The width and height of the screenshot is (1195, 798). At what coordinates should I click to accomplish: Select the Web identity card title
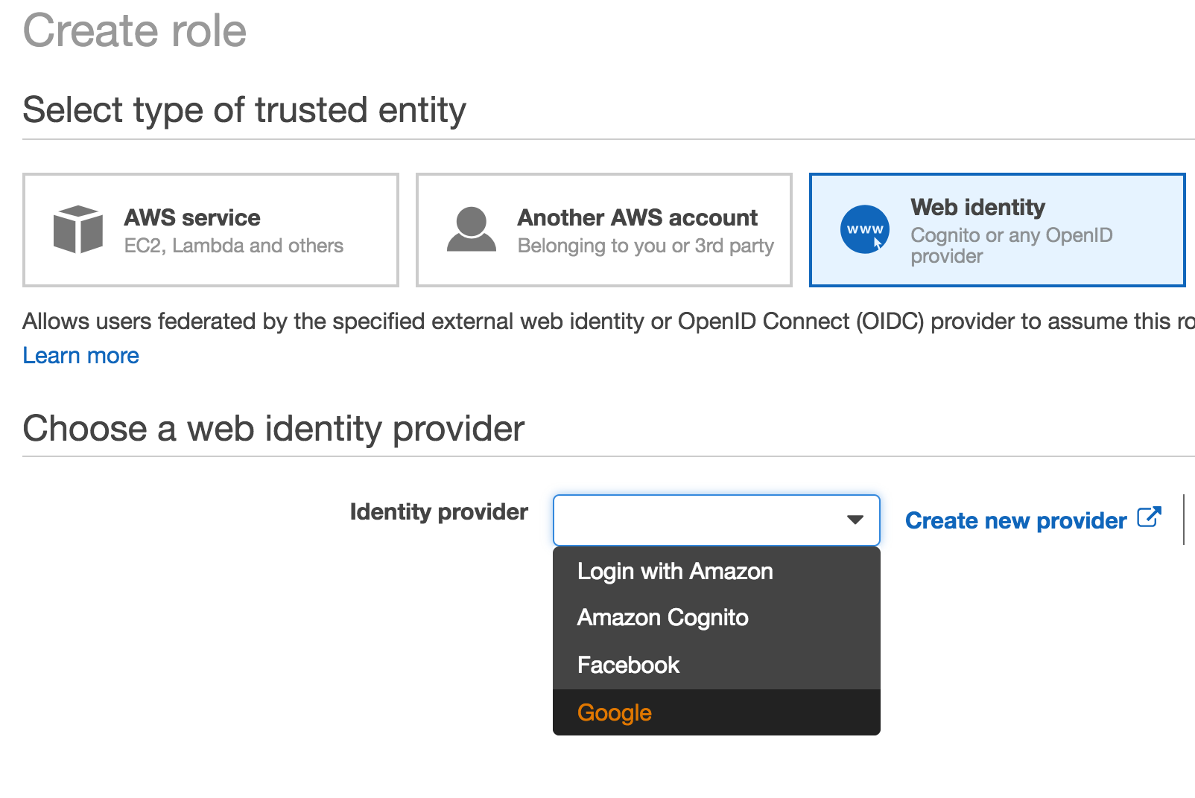(x=977, y=207)
